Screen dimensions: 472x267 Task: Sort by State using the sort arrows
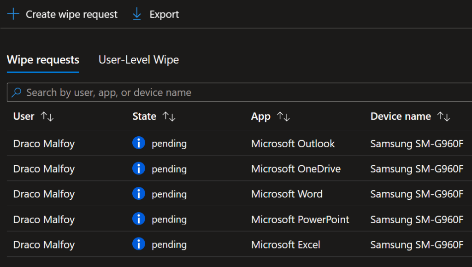pyautogui.click(x=169, y=116)
